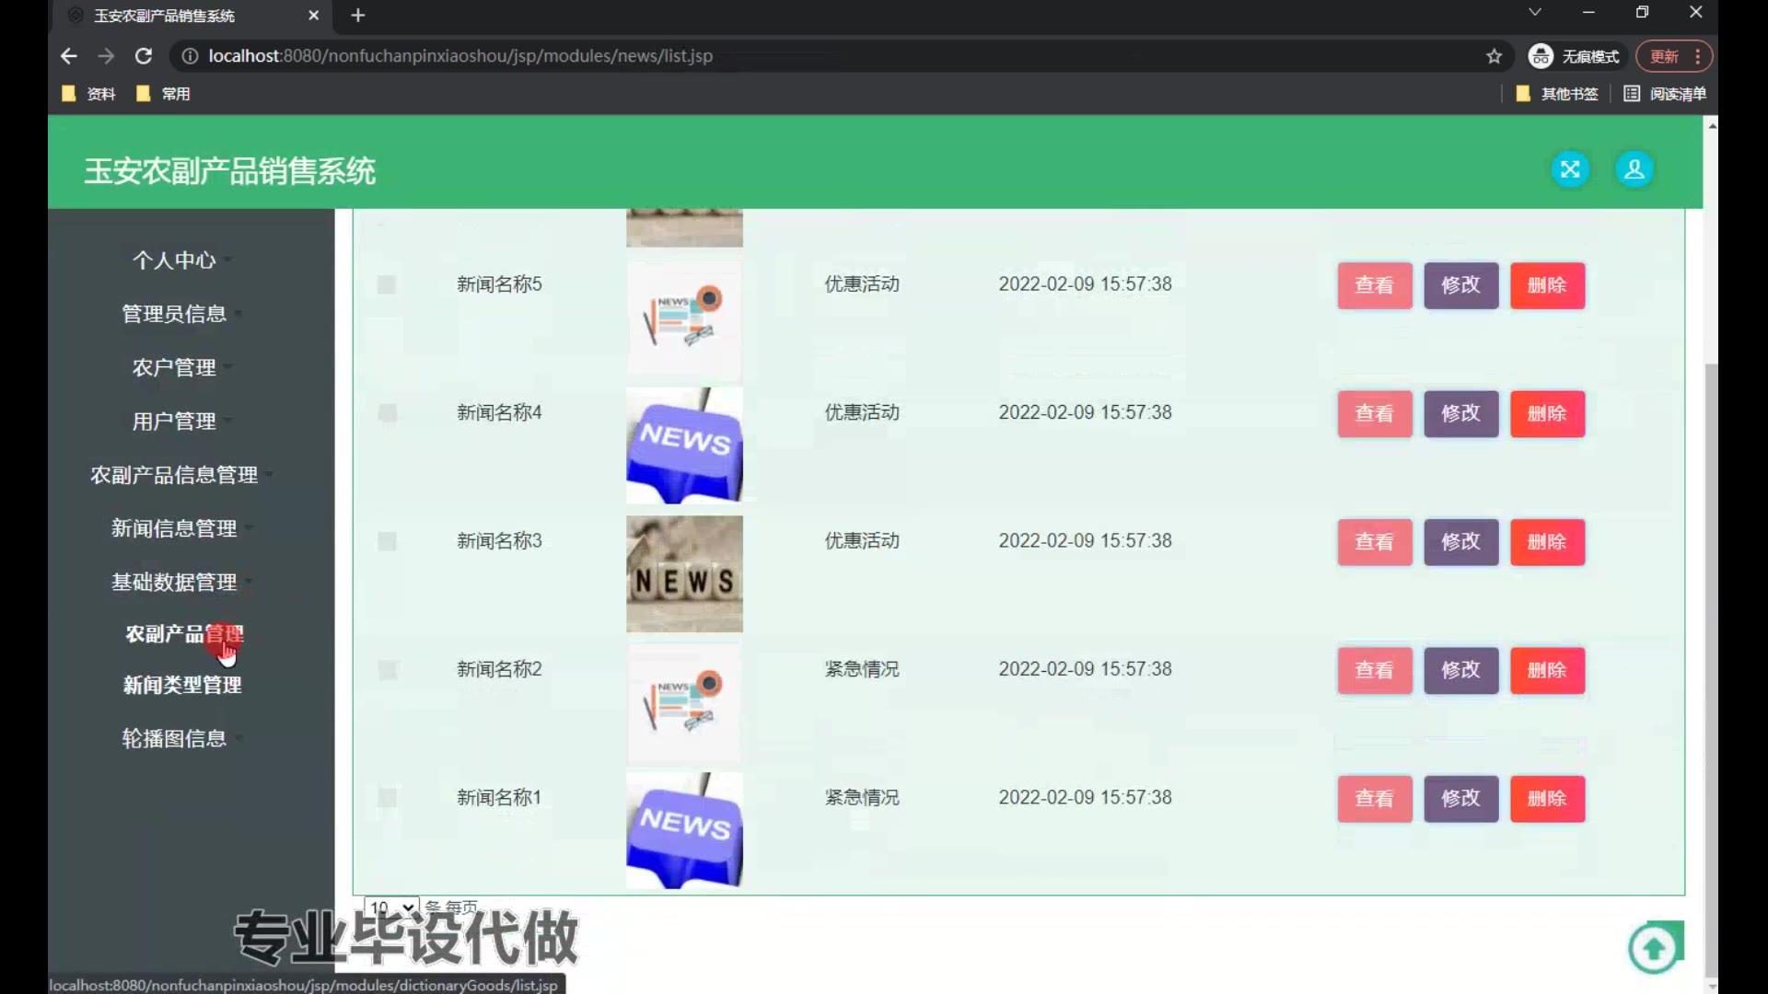The image size is (1768, 994).
Task: Select the checkbox beside 新闻名称3
Action: pyautogui.click(x=387, y=541)
